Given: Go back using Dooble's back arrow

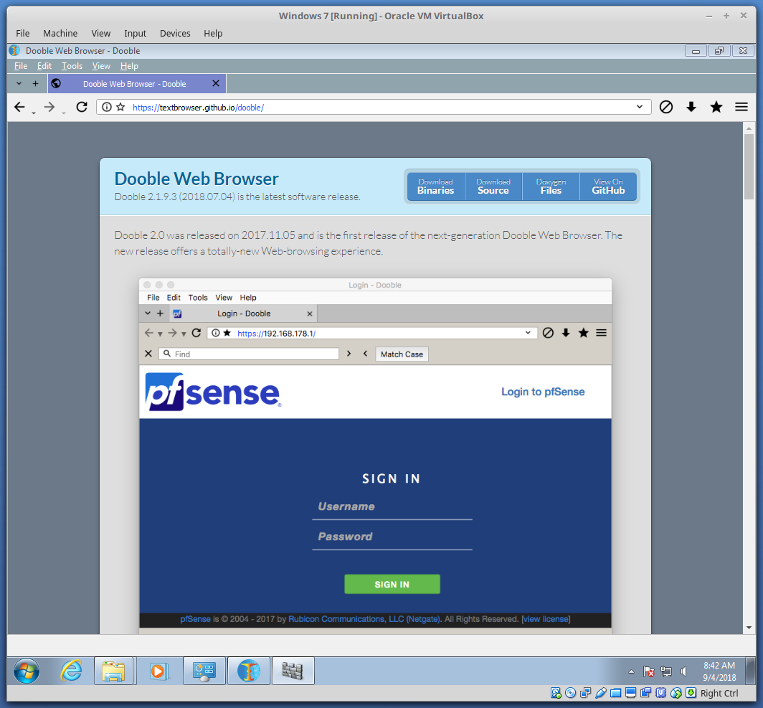Looking at the screenshot, I should click(19, 107).
